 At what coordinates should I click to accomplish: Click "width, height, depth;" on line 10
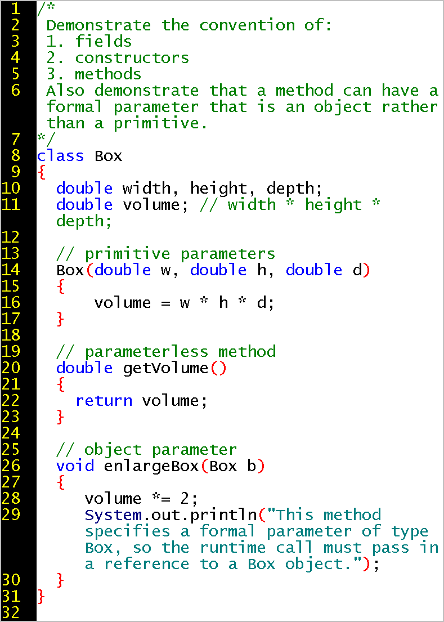(x=223, y=189)
